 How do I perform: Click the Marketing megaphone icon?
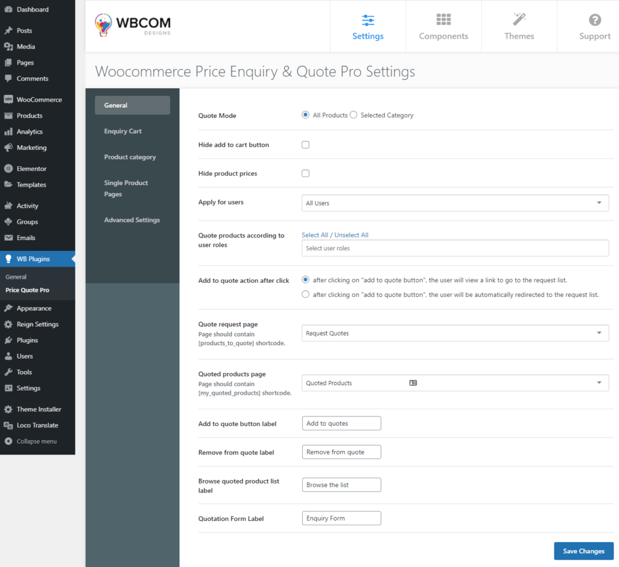(8, 147)
